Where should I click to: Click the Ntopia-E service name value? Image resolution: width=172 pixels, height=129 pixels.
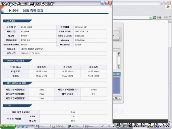point(25,31)
